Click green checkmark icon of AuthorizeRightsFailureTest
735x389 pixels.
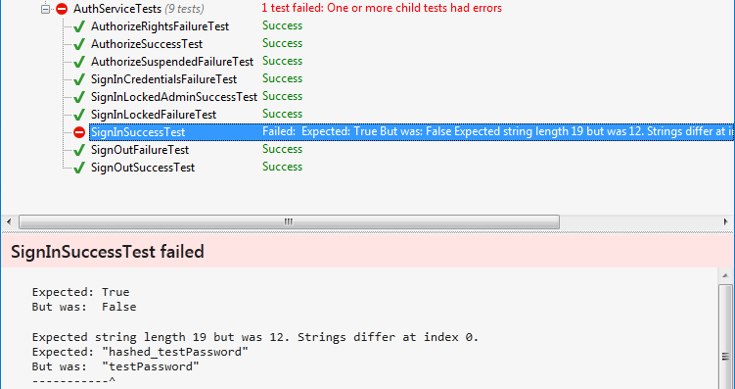(79, 26)
